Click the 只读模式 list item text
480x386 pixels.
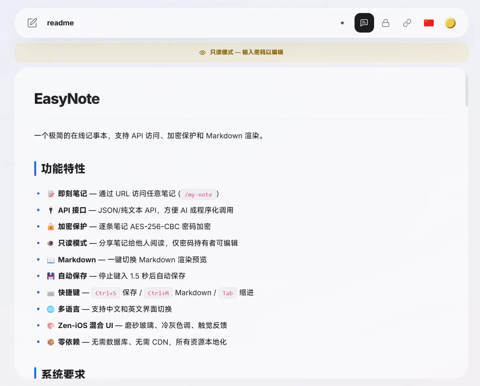pos(148,243)
